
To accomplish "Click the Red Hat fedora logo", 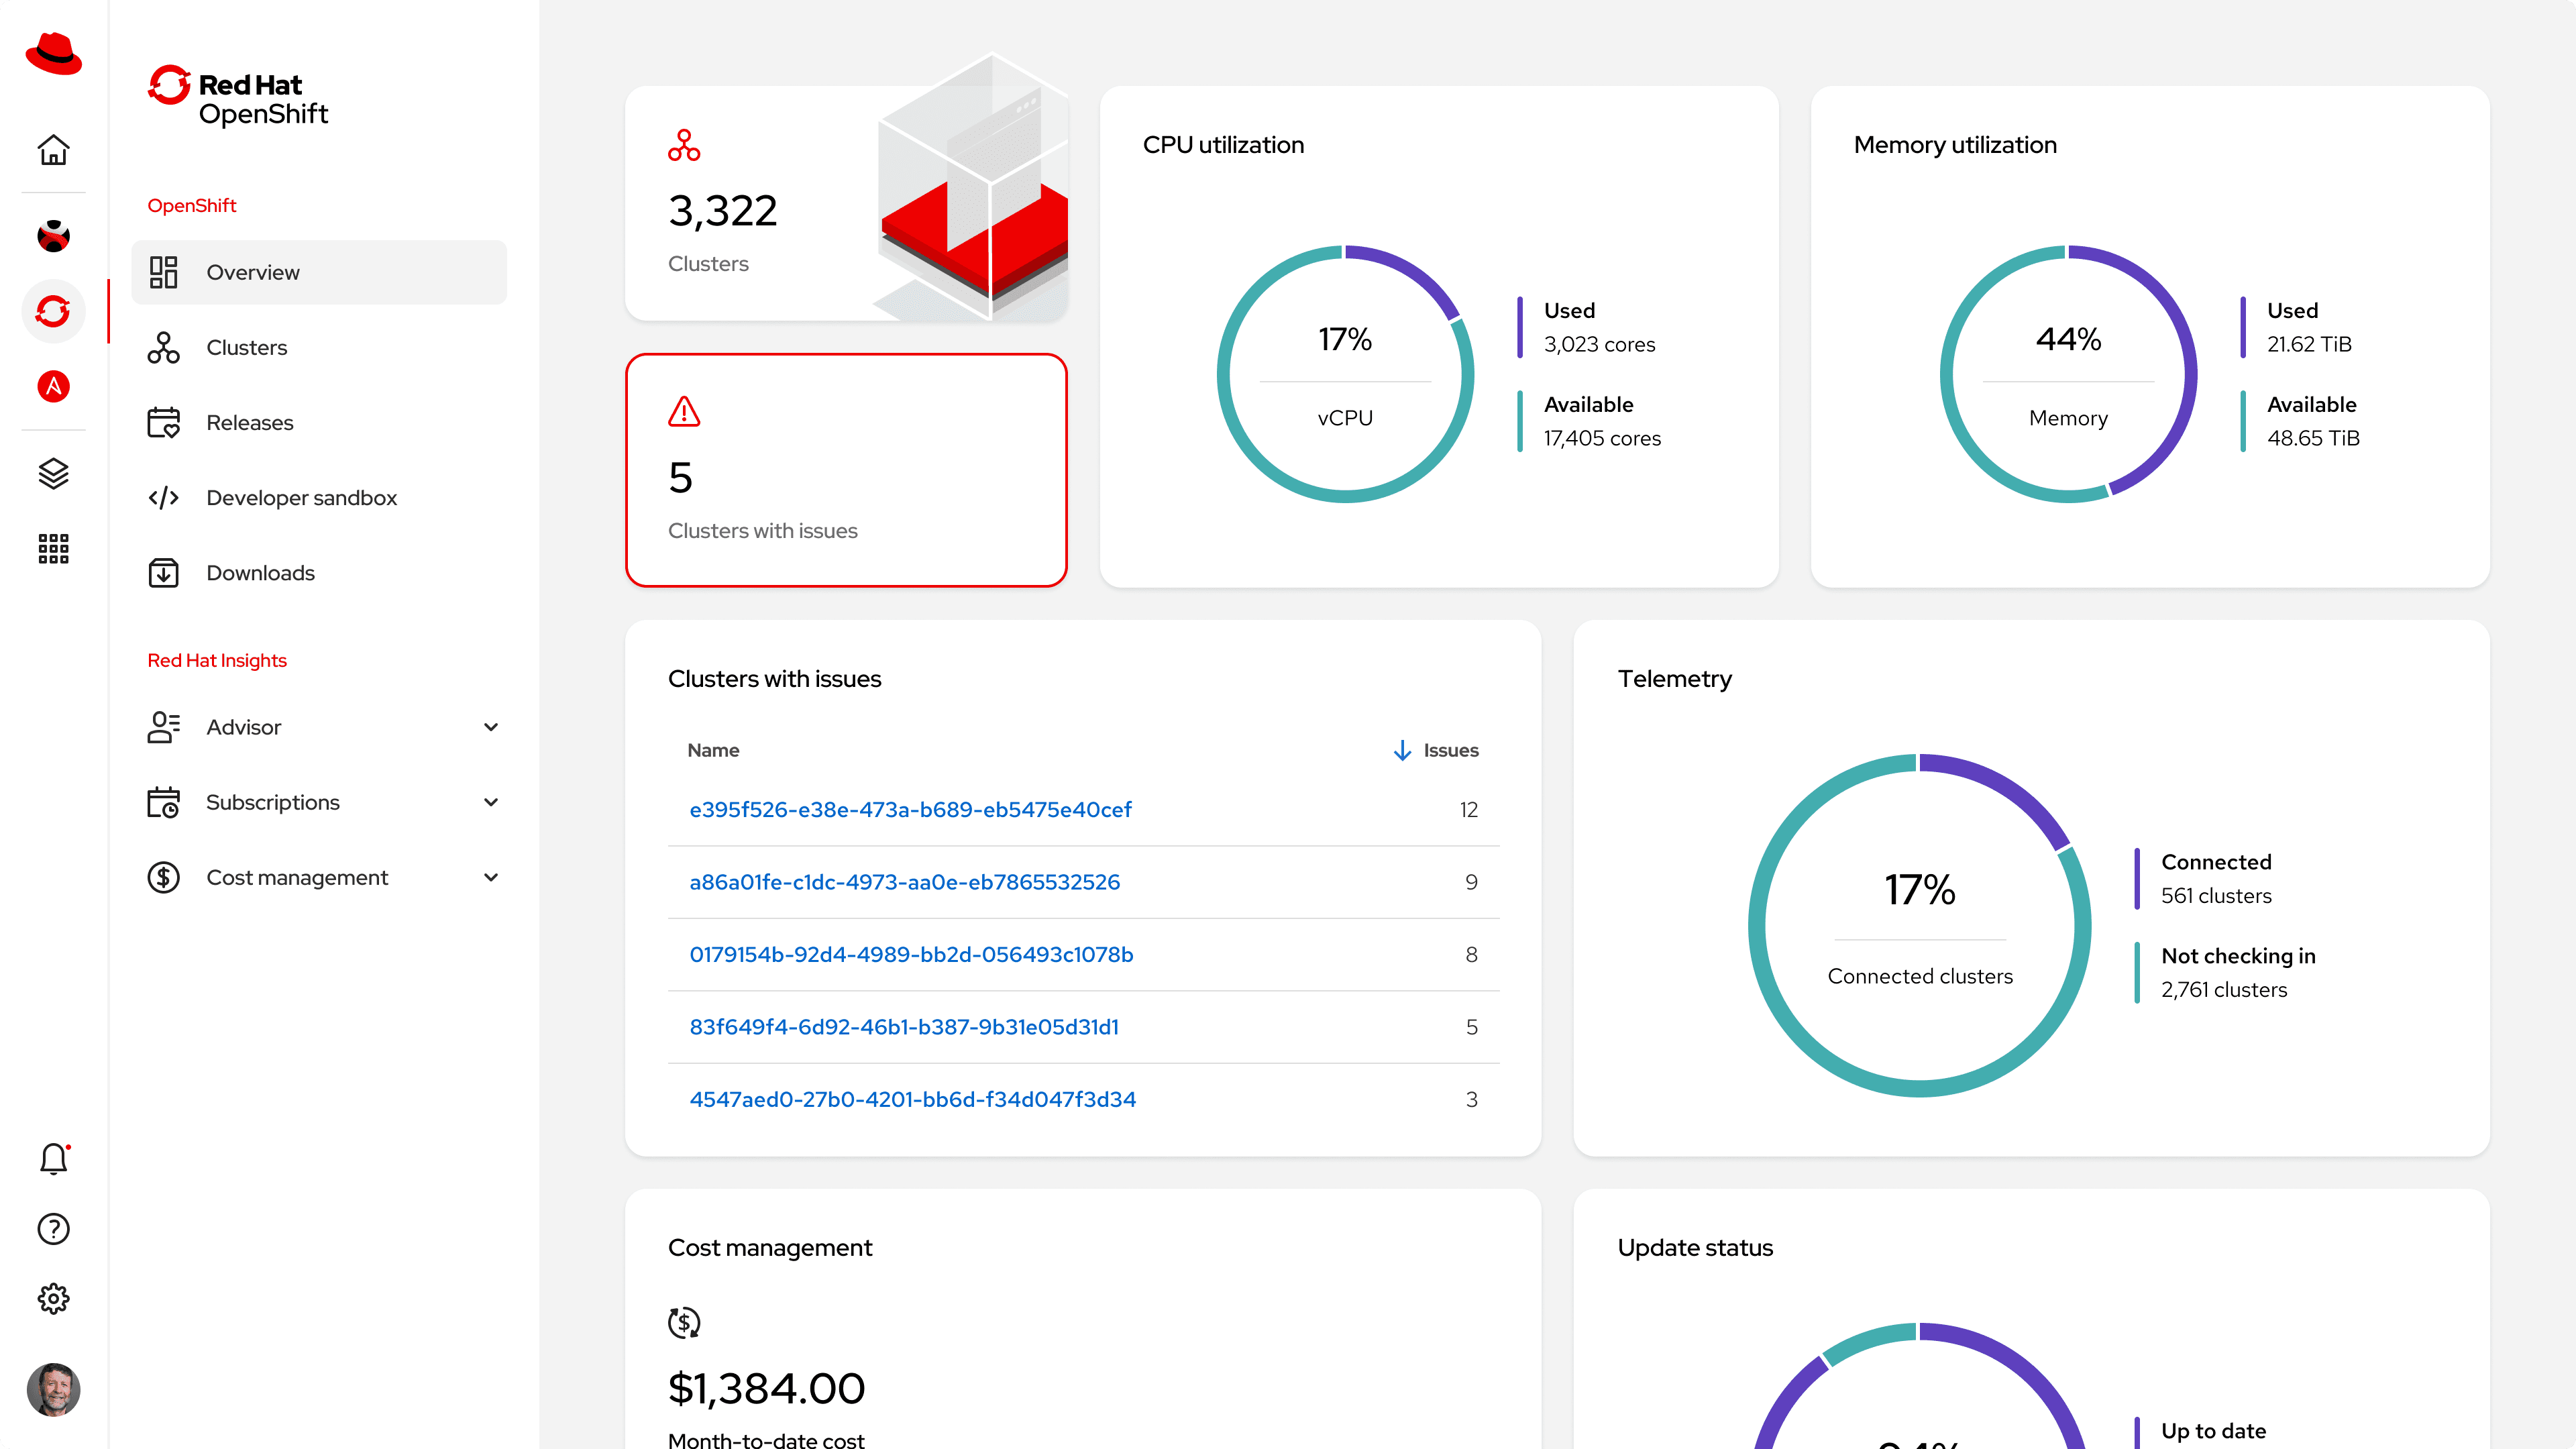I will [x=53, y=54].
